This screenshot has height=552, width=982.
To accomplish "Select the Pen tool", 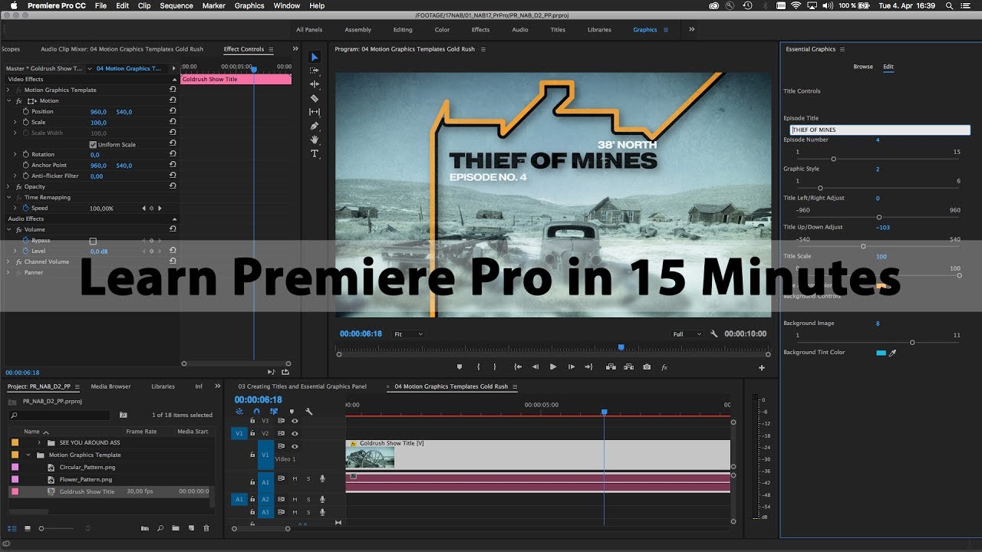I will coord(315,126).
